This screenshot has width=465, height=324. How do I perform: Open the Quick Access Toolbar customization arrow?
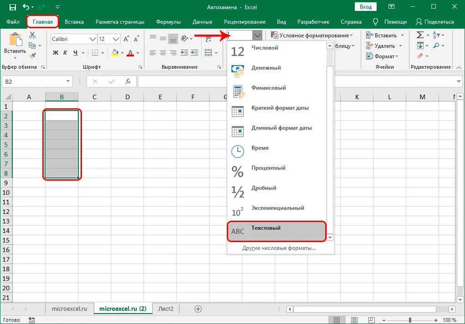58,7
